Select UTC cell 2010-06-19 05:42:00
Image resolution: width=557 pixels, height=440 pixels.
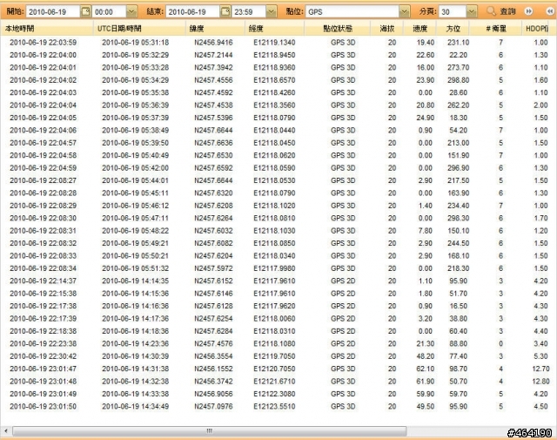click(136, 168)
